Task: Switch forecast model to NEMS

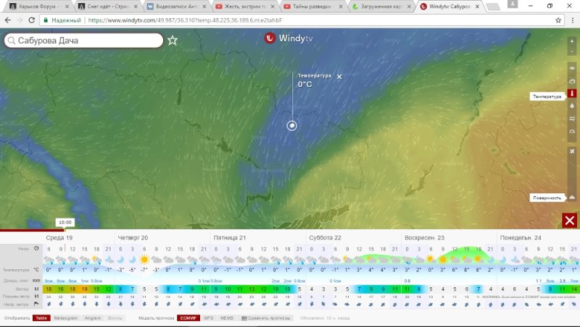Action: (x=227, y=318)
